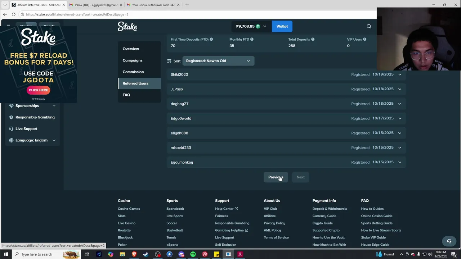Click the Stake logo in the header
The height and width of the screenshot is (259, 461).
pos(127,26)
